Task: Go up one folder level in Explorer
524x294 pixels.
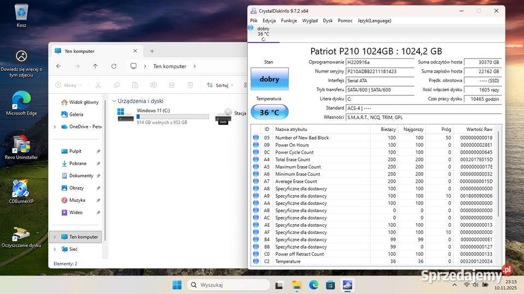Action: (x=96, y=66)
